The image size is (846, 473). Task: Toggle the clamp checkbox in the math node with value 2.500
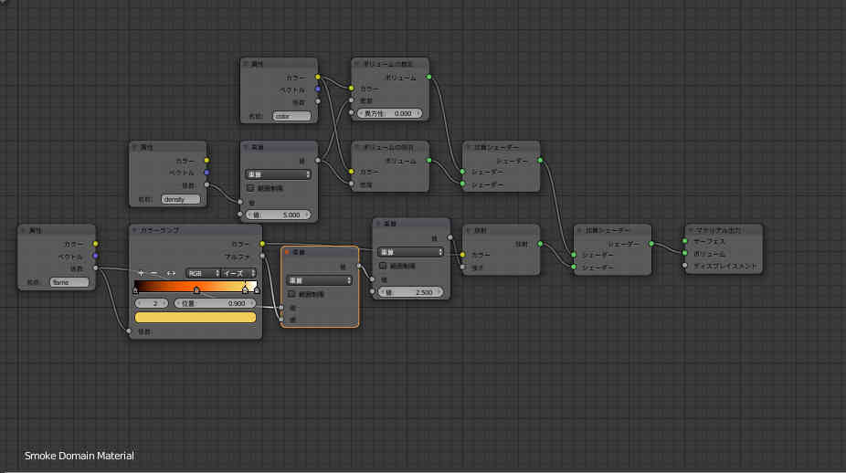(383, 266)
